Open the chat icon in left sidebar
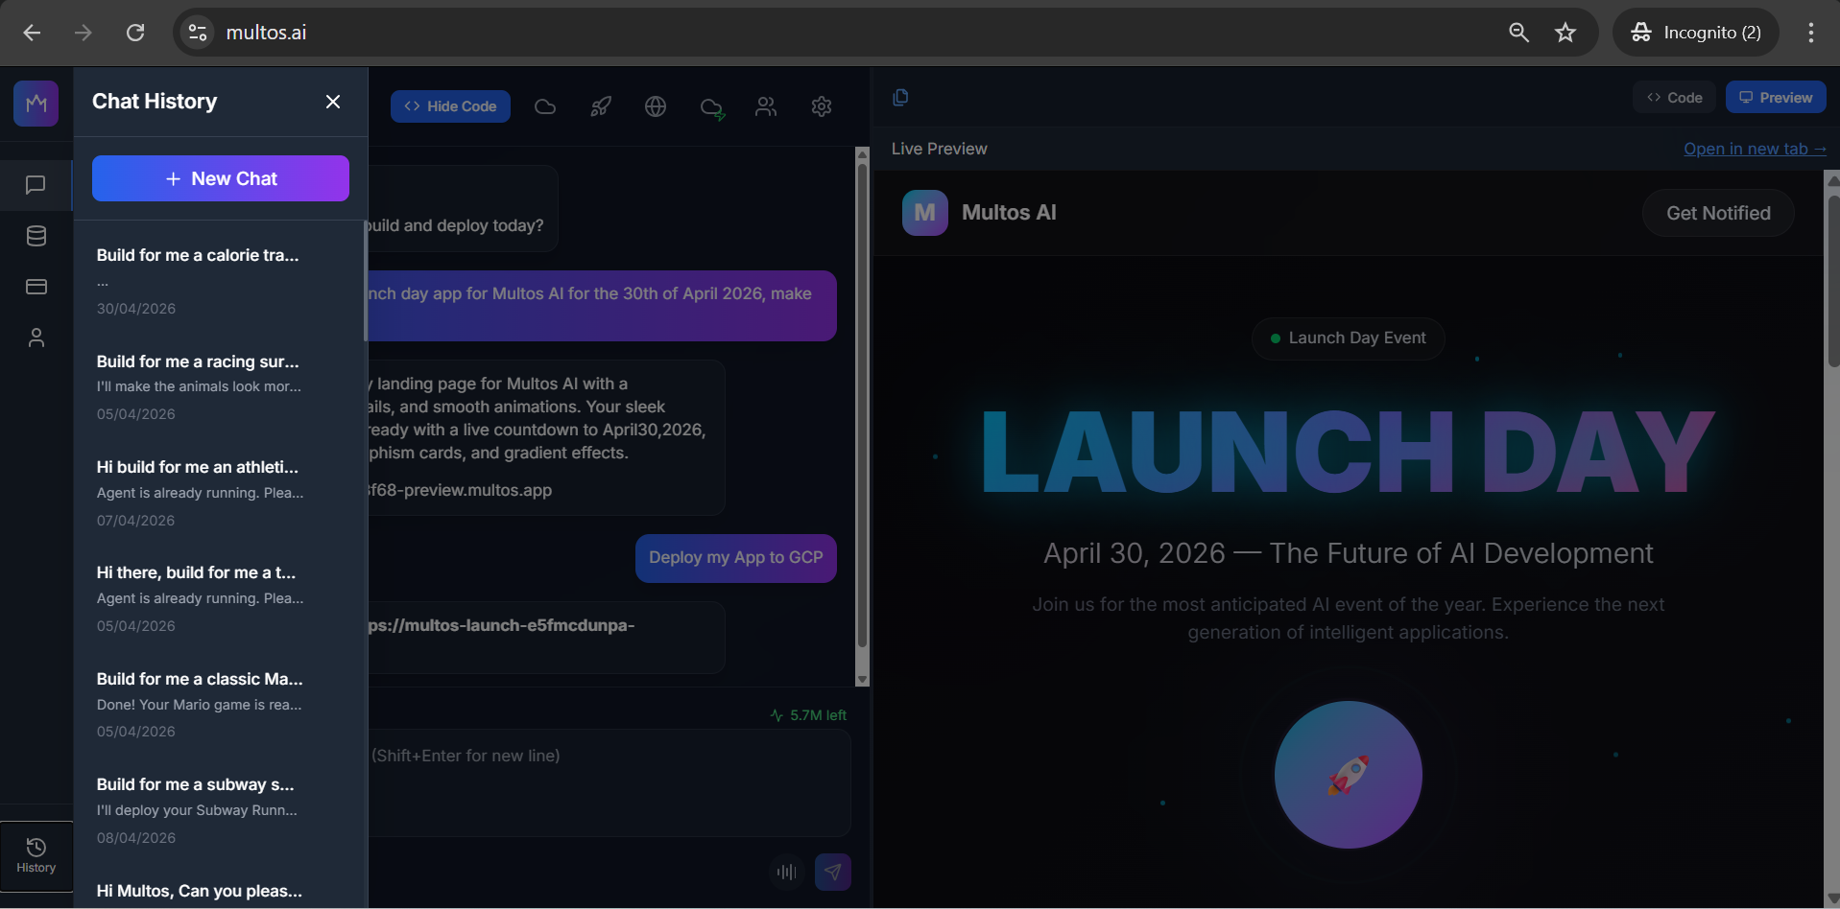 (36, 184)
